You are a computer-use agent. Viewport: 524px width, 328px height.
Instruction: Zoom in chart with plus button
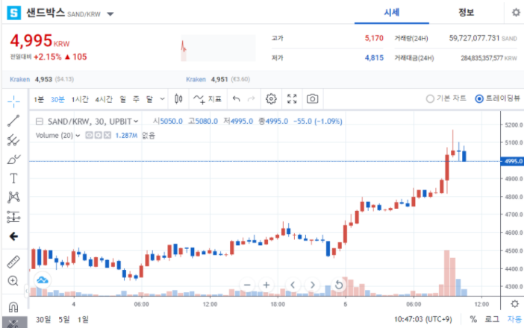(x=266, y=285)
